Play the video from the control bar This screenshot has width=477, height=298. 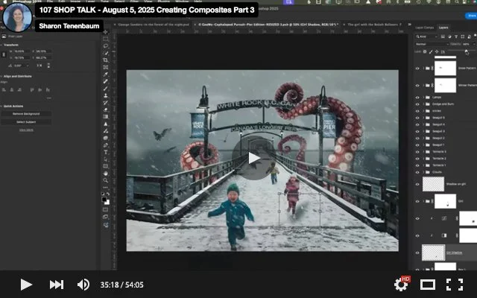(x=26, y=285)
